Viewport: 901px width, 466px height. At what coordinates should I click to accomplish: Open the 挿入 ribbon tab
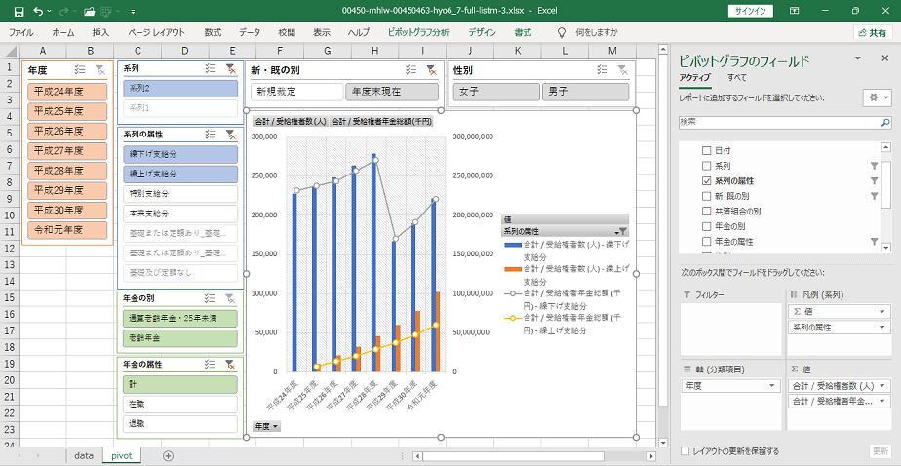(x=100, y=32)
